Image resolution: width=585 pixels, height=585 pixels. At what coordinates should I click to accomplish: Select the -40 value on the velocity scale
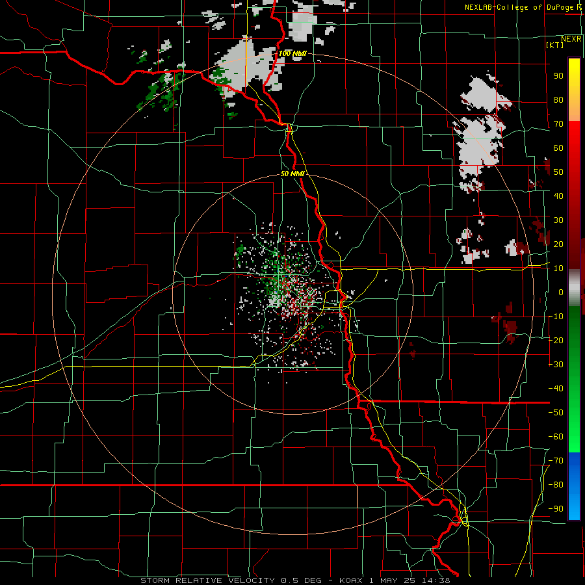tap(556, 389)
